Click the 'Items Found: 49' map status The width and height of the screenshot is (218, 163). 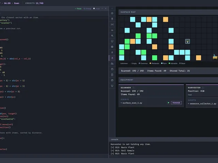[157, 71]
